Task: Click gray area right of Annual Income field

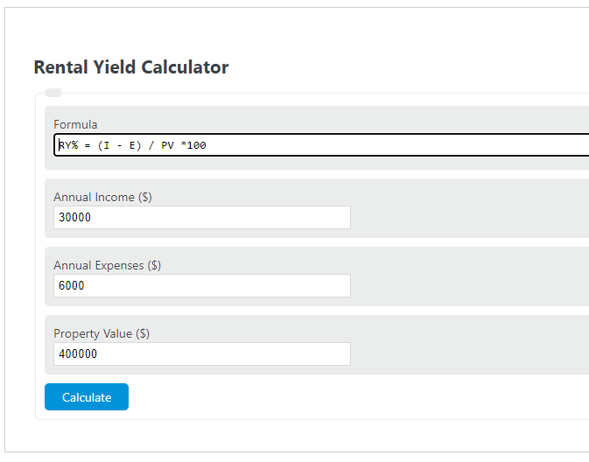Action: click(464, 218)
